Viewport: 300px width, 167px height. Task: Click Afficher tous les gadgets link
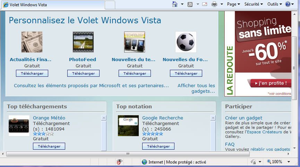pyautogui.click(x=196, y=88)
